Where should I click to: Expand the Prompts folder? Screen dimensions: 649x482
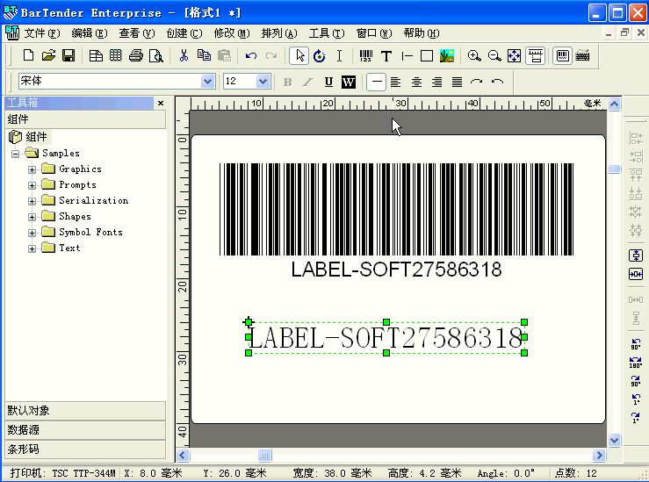point(32,185)
